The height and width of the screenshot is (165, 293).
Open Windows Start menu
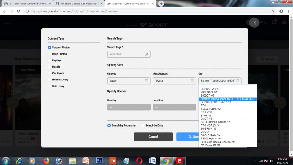(5, 161)
